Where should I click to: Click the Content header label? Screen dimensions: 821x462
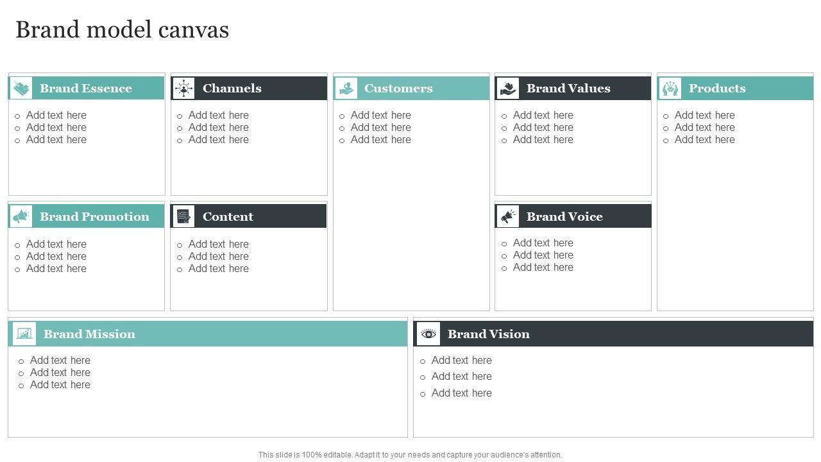click(228, 217)
